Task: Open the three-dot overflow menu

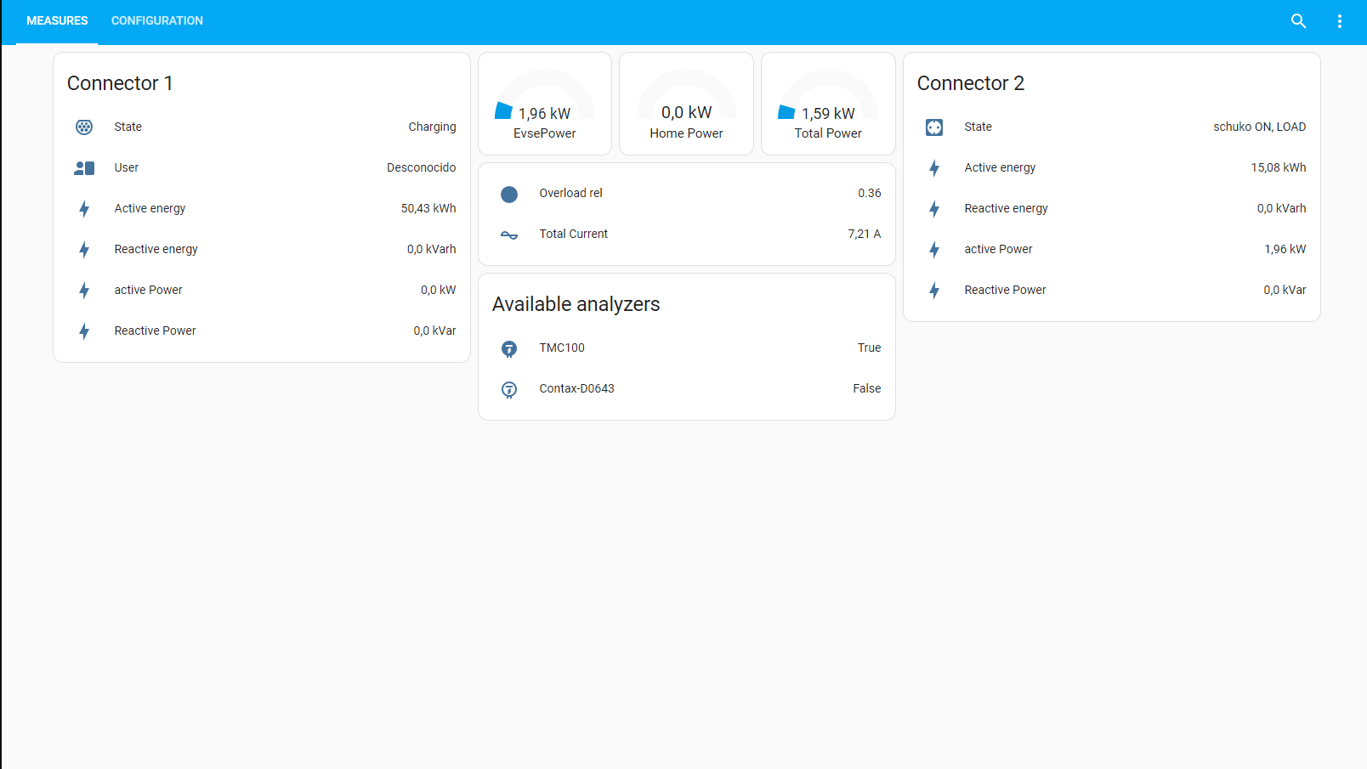Action: (x=1339, y=21)
